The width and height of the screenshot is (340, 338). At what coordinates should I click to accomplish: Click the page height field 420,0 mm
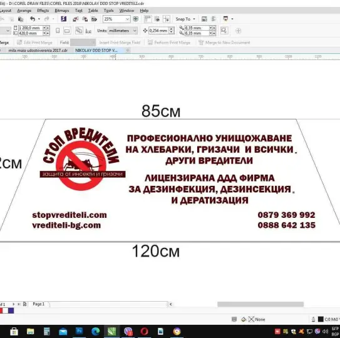[30, 33]
